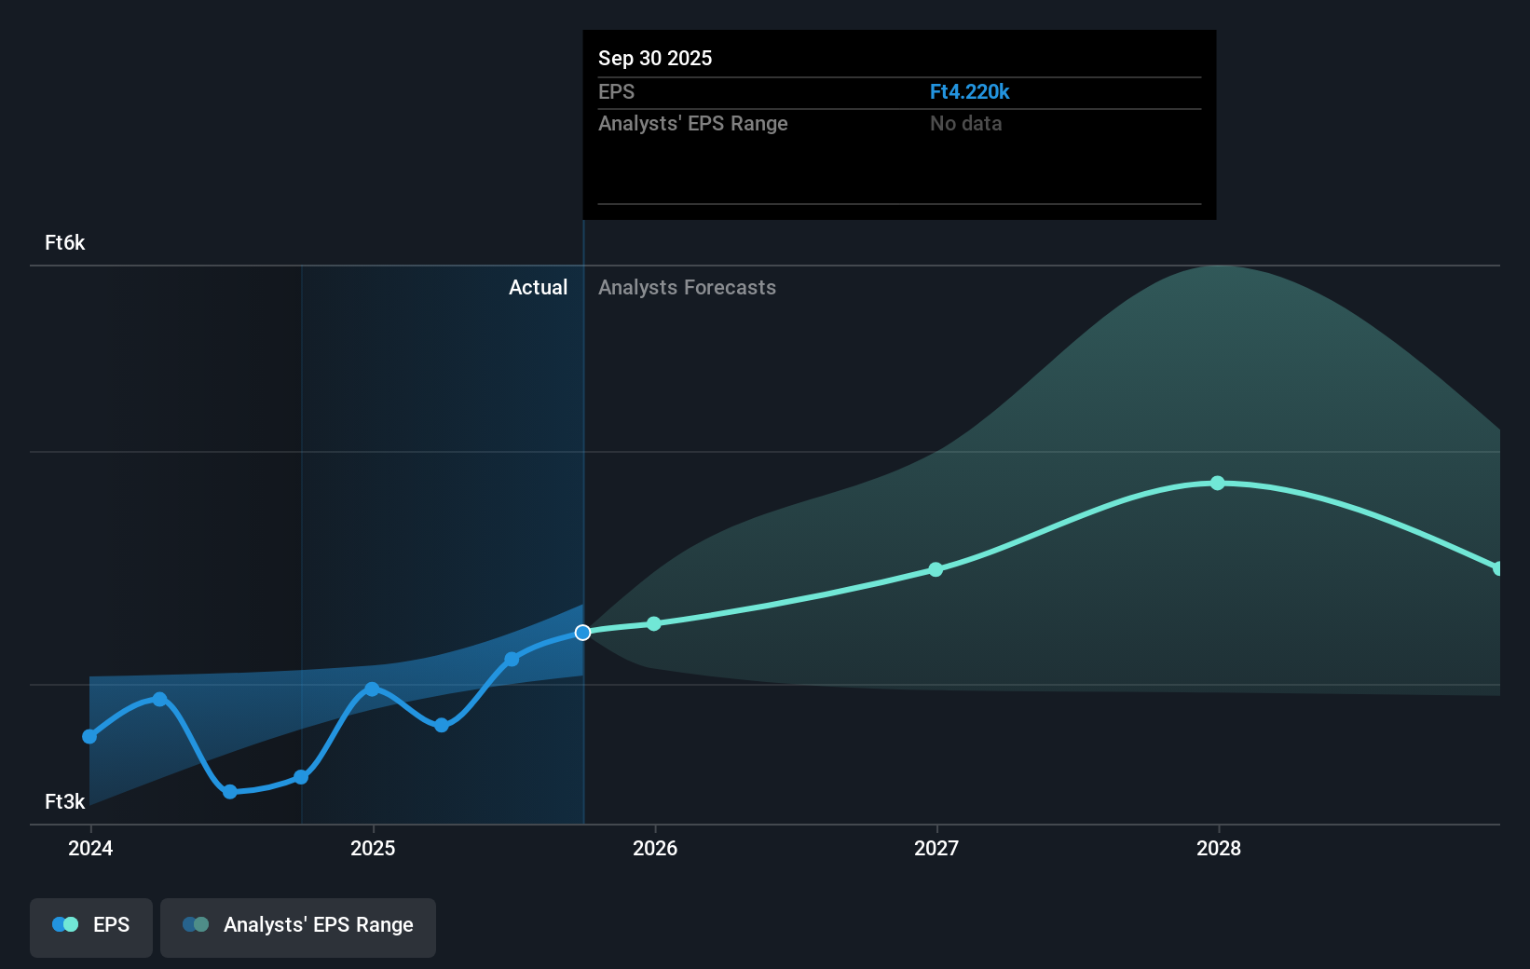Viewport: 1530px width, 969px height.
Task: Select the Sep 30 2025 highlighted EPS point
Action: (582, 633)
